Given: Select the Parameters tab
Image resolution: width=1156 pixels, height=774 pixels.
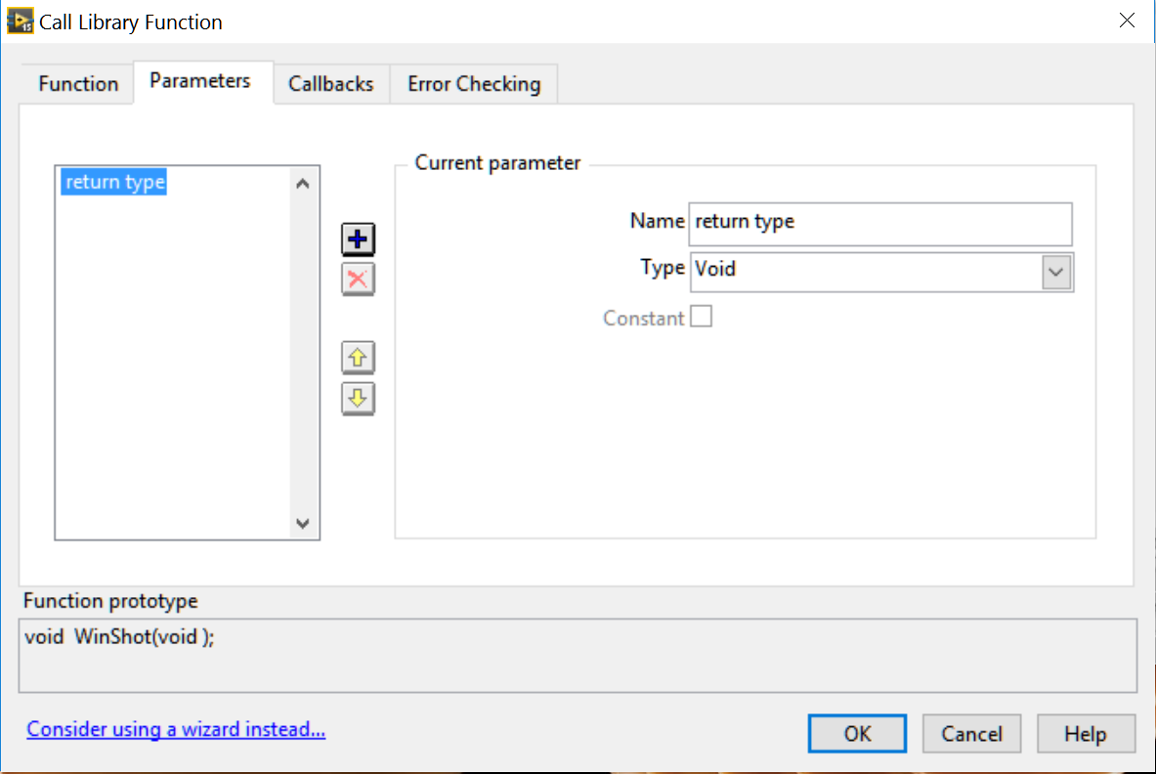Looking at the screenshot, I should (200, 81).
